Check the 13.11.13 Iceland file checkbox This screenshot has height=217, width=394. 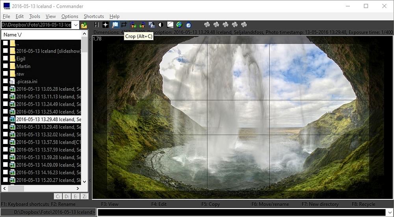tap(5, 97)
